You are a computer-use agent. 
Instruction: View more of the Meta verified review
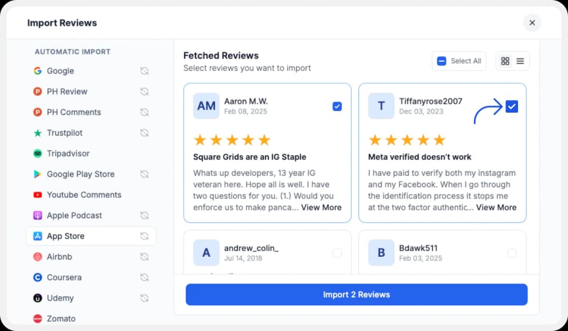496,207
